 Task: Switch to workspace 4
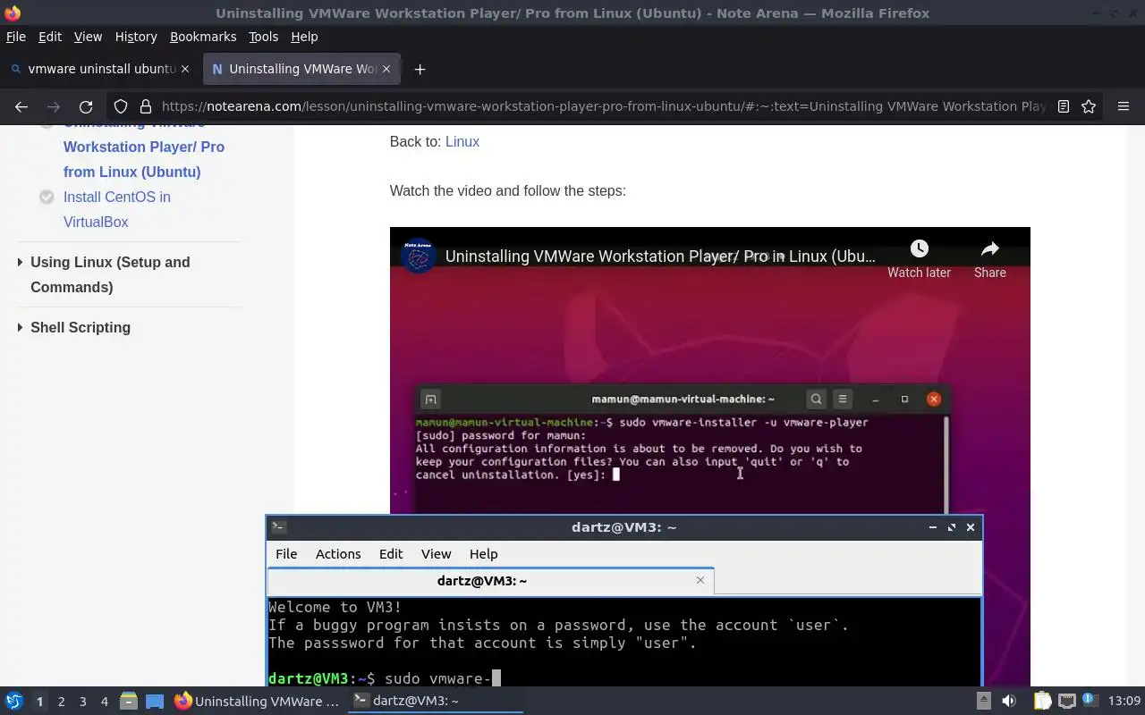pos(104,702)
